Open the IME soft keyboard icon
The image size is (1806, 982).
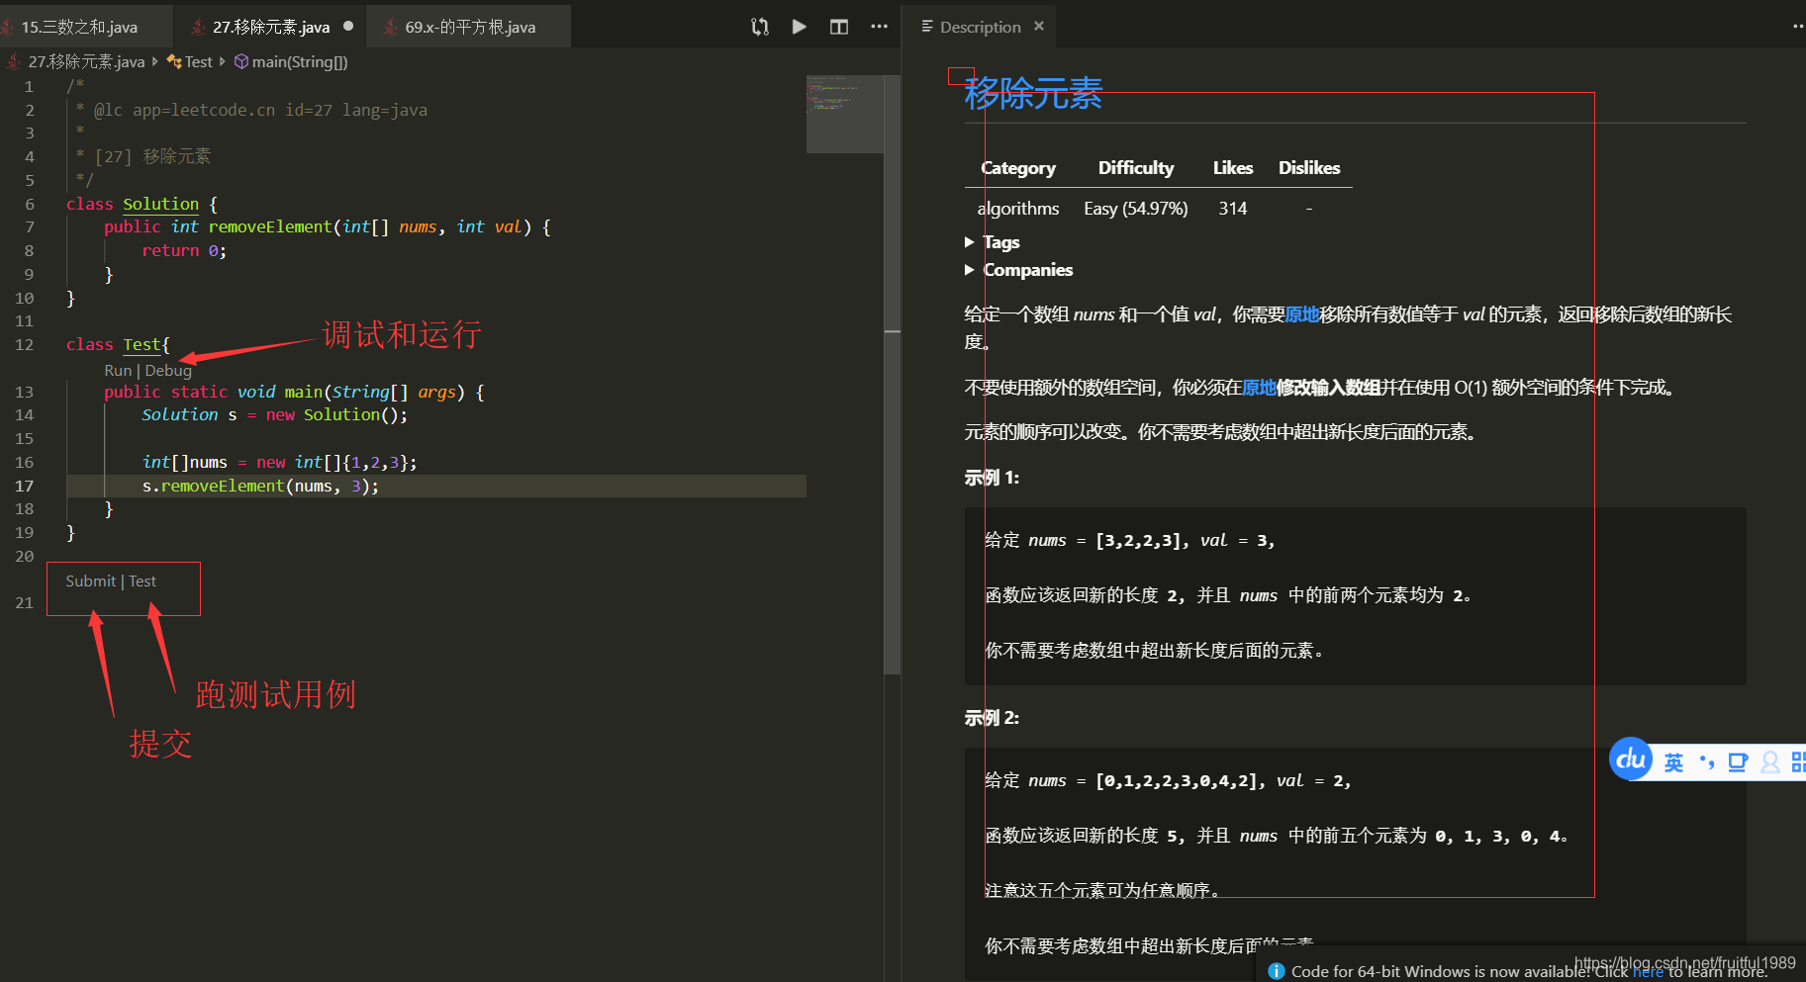click(1738, 762)
